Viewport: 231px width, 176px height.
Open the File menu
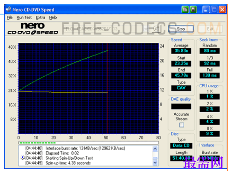pyautogui.click(x=9, y=18)
